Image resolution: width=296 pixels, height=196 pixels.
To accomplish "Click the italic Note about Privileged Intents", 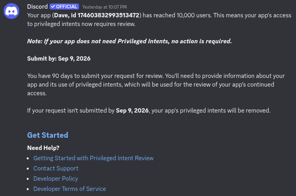I will pyautogui.click(x=129, y=41).
